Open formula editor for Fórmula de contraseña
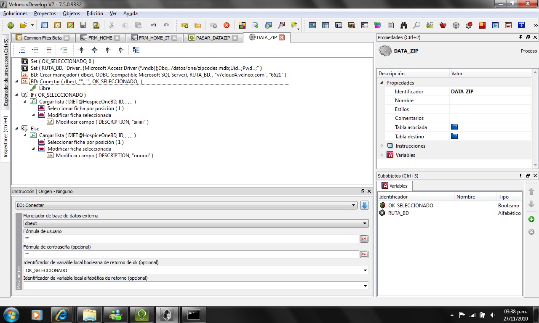Viewport: 539px width, 323px height. tap(364, 254)
